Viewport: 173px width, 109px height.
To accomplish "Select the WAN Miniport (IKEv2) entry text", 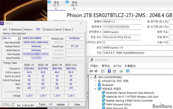I will [119, 104].
